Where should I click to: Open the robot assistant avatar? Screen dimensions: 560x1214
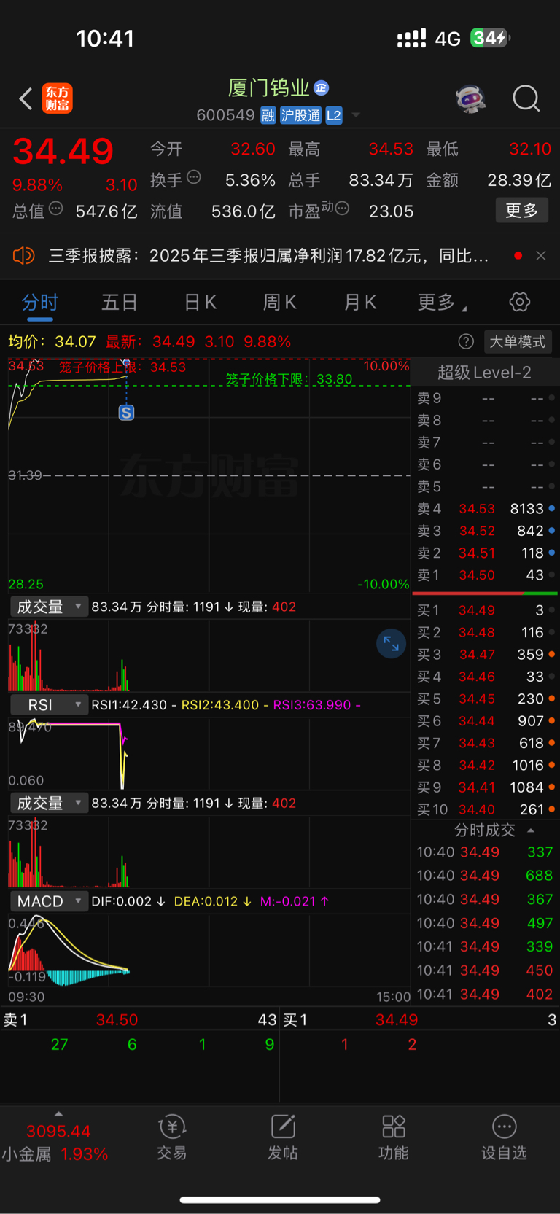coord(470,98)
